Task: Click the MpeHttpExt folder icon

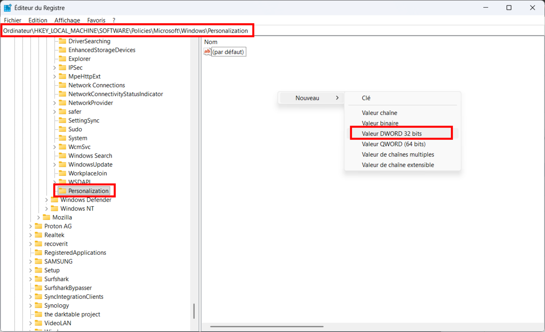Action: (62, 76)
